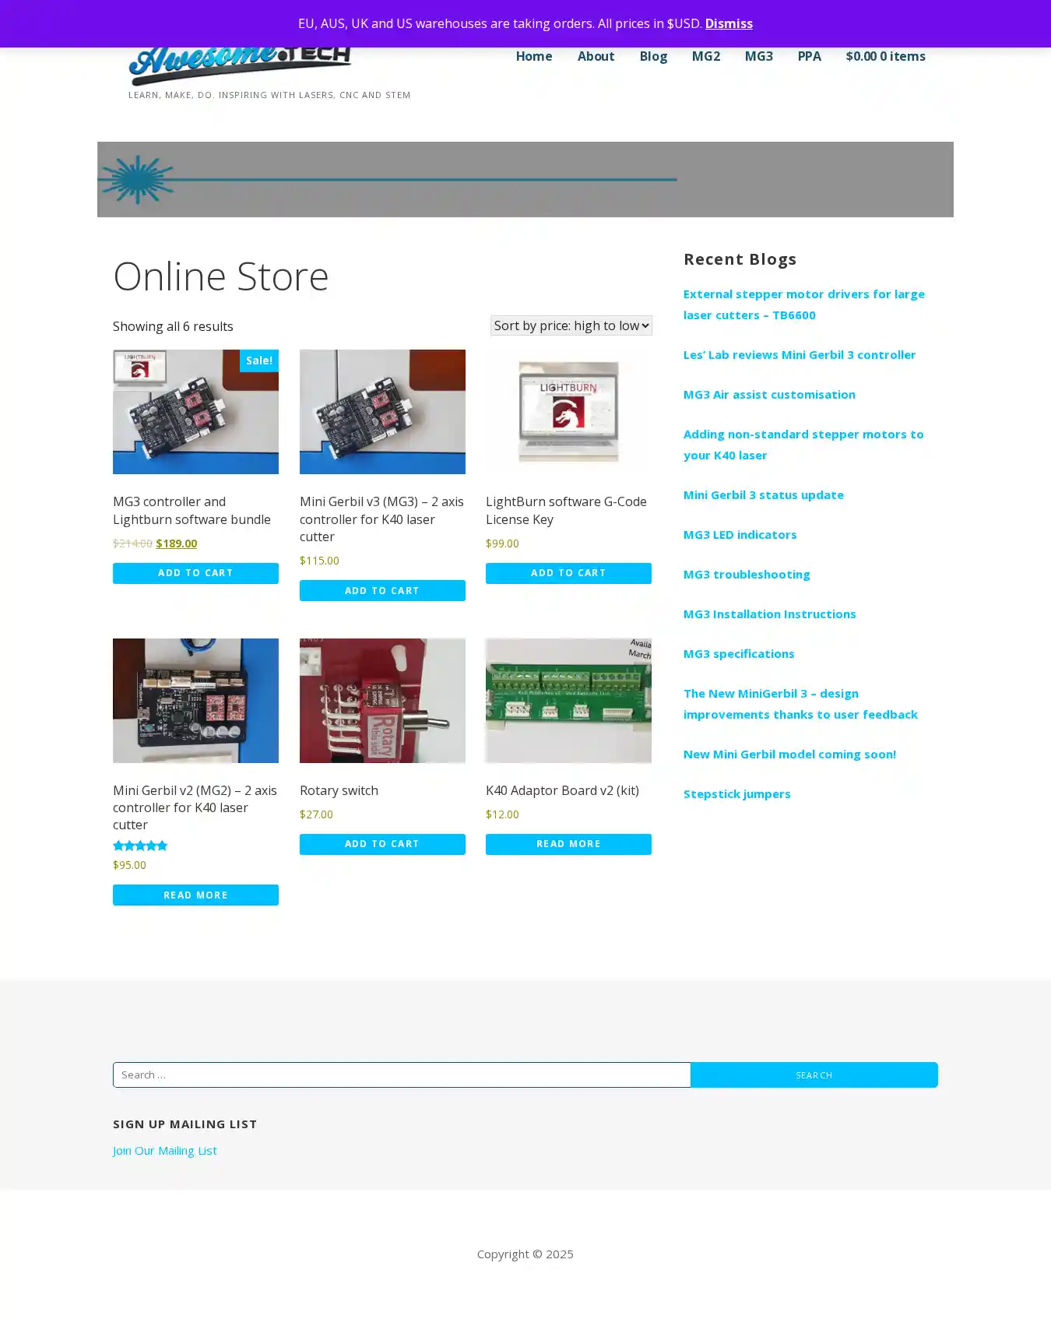The image size is (1051, 1319).
Task: Open the MG3 menu item
Action: click(x=758, y=56)
